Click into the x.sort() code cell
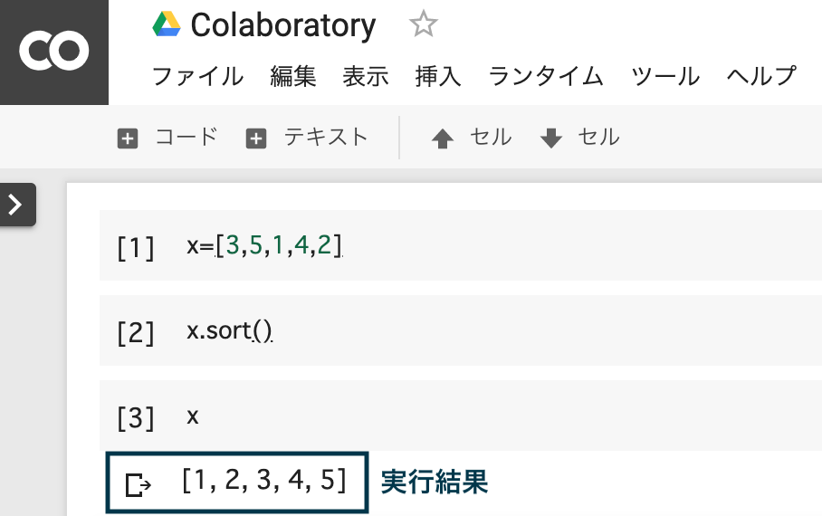Screen dimensions: 822x516 tap(461, 330)
